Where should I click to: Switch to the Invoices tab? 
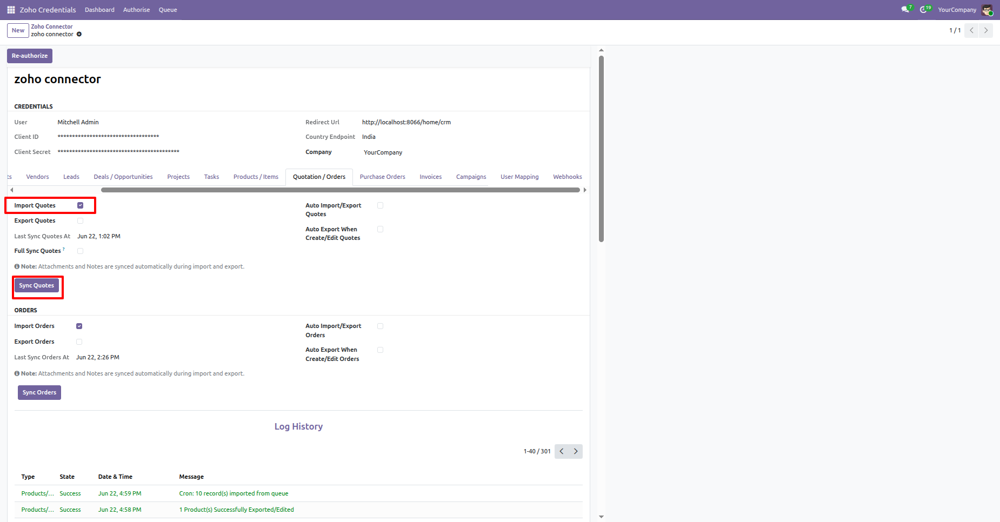click(431, 177)
